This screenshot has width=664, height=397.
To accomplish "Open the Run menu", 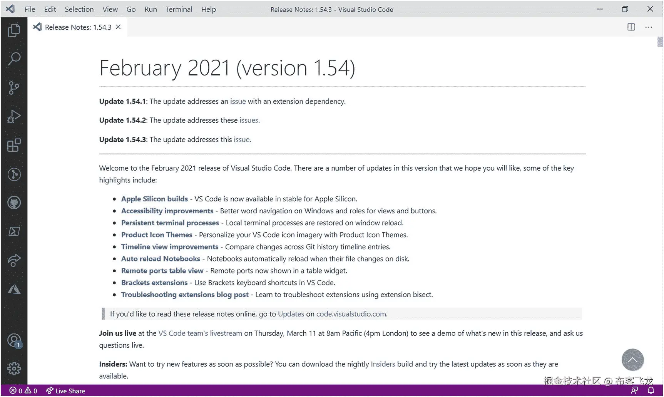I will tap(151, 9).
